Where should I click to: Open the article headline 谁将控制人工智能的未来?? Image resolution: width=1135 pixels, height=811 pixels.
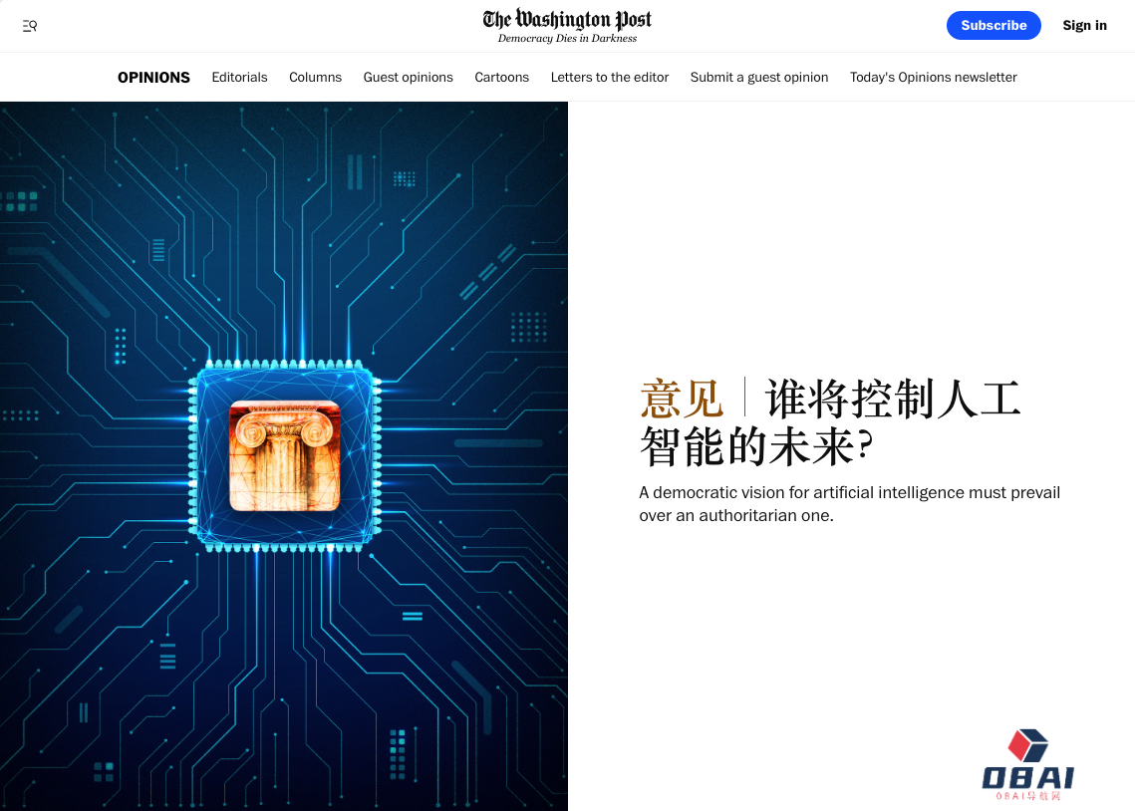831,423
